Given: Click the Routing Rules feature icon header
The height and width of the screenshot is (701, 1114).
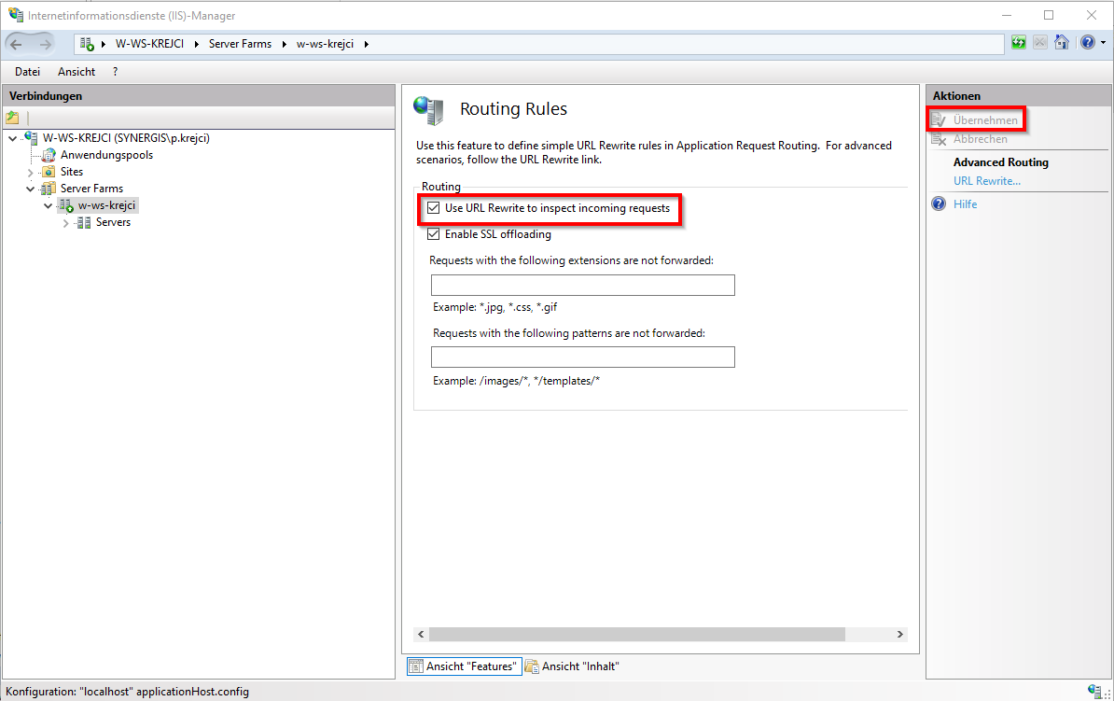Looking at the screenshot, I should (x=428, y=109).
